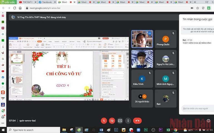Viewport: 214px width, 133px height.
Task: Reload the Meet page
Action: coord(14,8)
